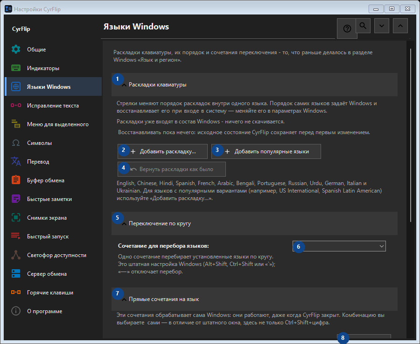Click the magnifier search icon
The height and width of the screenshot is (344, 420).
363,26
